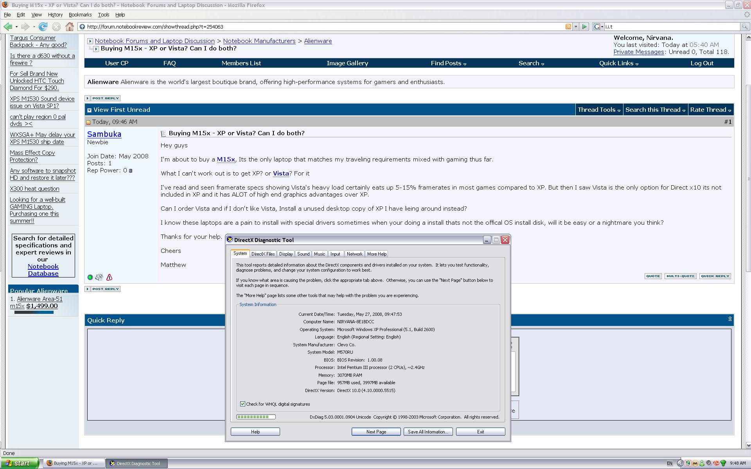The image size is (751, 469).
Task: Click the Notebook Database link
Action: coord(43,270)
